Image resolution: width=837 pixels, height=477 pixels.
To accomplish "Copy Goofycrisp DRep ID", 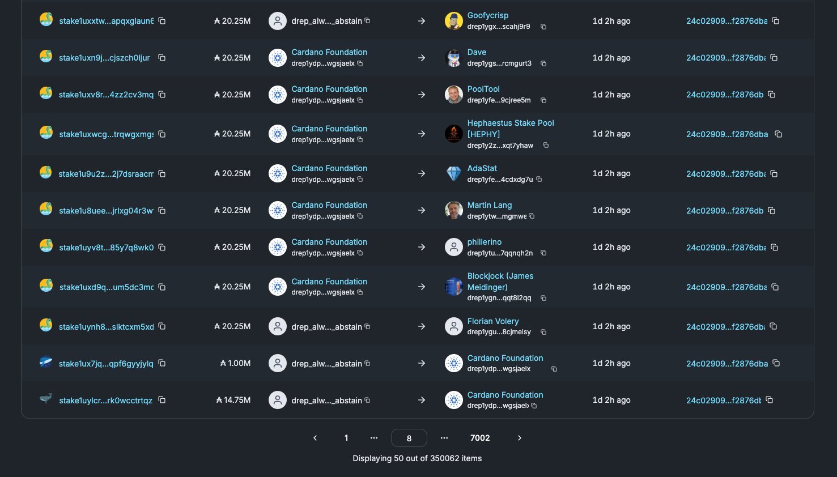I will pyautogui.click(x=543, y=27).
